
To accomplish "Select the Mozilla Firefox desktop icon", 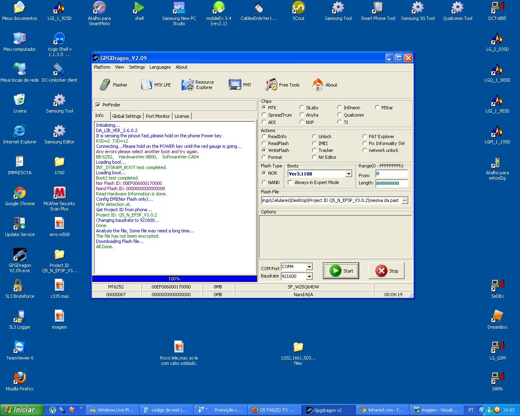I will [x=19, y=381].
